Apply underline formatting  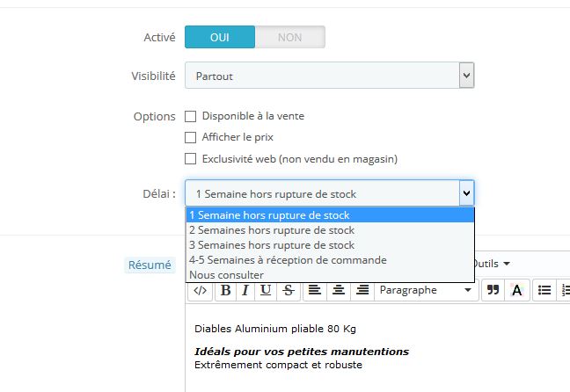pos(266,290)
